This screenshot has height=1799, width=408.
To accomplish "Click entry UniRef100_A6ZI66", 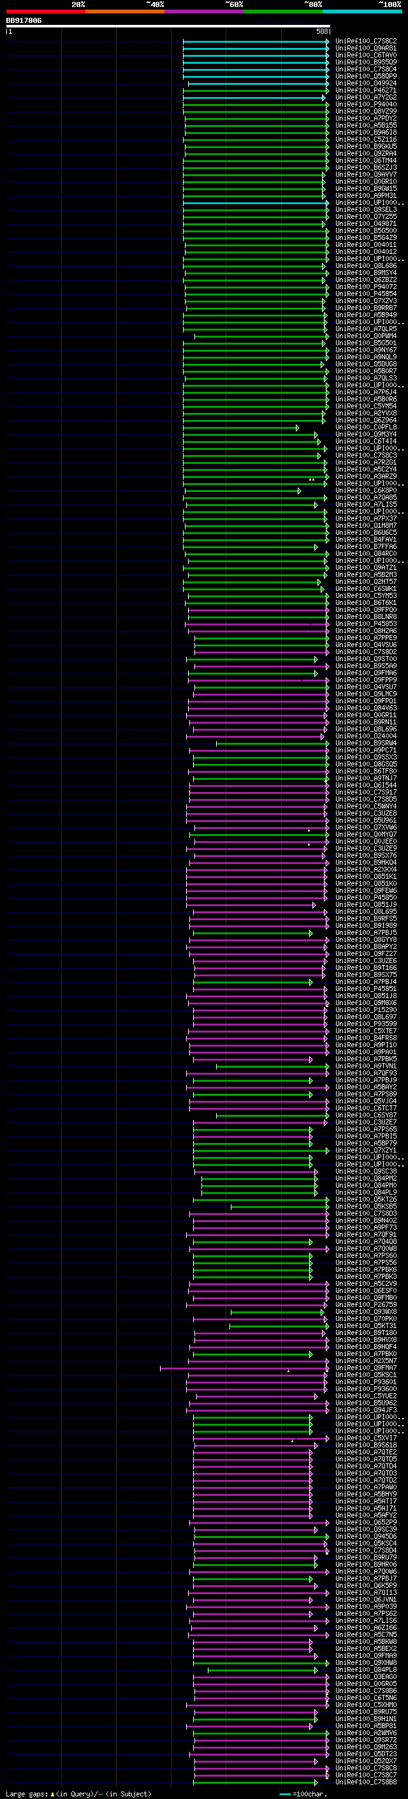I will [366, 1627].
